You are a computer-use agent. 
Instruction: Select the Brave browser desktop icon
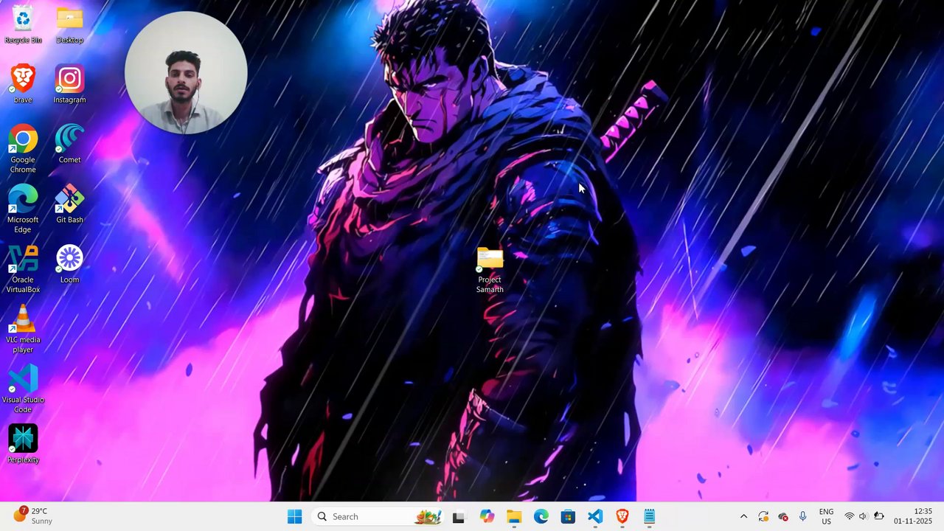[x=23, y=84]
